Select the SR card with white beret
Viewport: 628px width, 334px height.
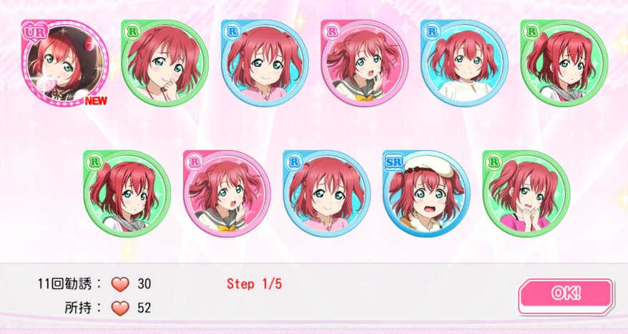click(x=426, y=194)
